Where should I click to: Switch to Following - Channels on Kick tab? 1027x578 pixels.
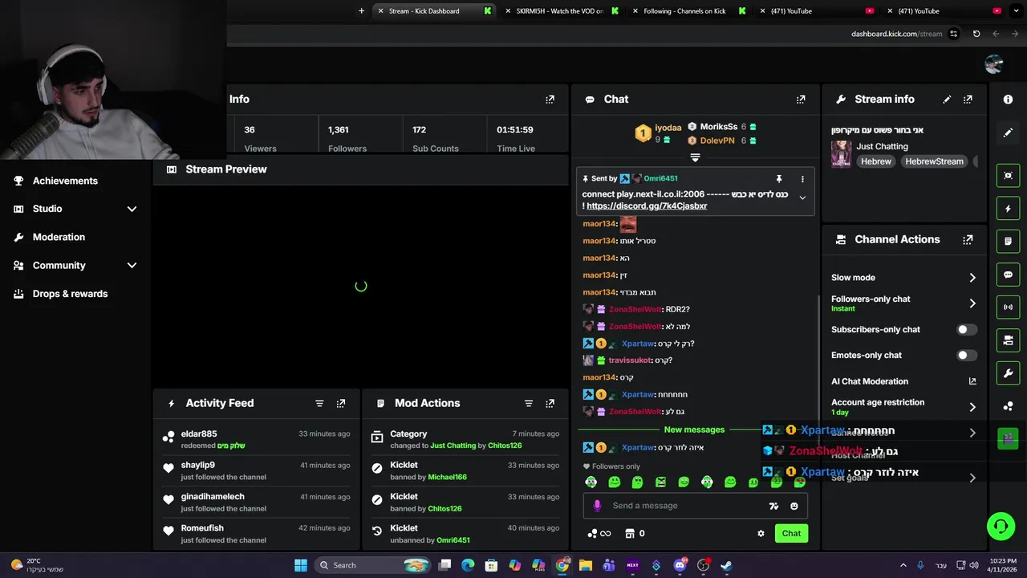tap(684, 11)
